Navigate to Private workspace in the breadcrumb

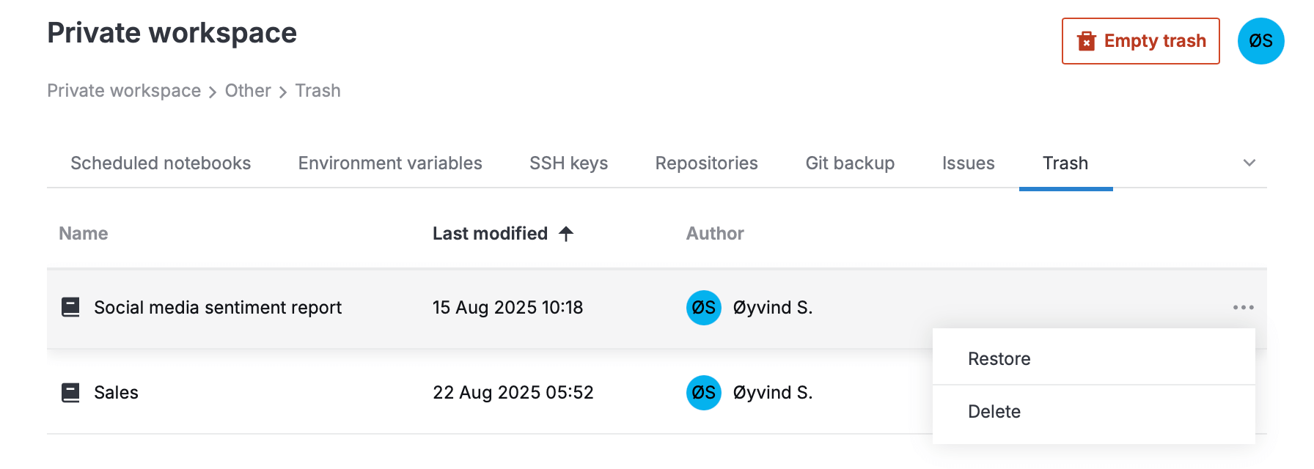[x=124, y=91]
